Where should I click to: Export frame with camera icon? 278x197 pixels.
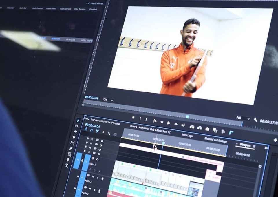pyautogui.click(x=207, y=129)
